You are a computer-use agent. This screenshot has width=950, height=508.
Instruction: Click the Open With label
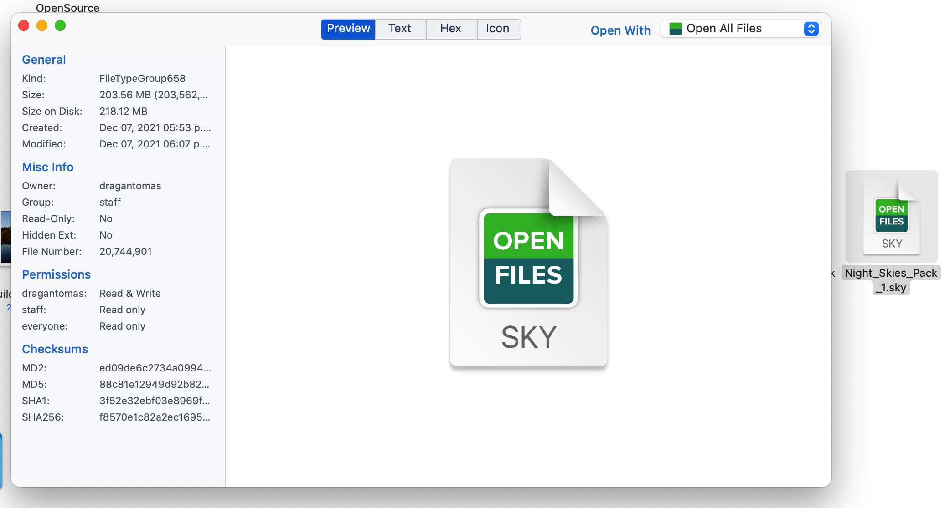pyautogui.click(x=620, y=30)
